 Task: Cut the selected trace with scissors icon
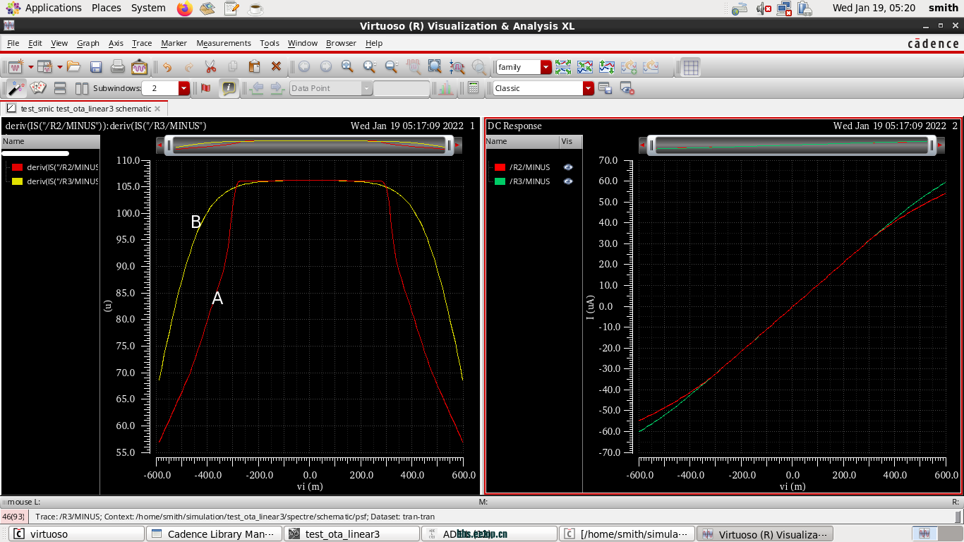coord(210,67)
